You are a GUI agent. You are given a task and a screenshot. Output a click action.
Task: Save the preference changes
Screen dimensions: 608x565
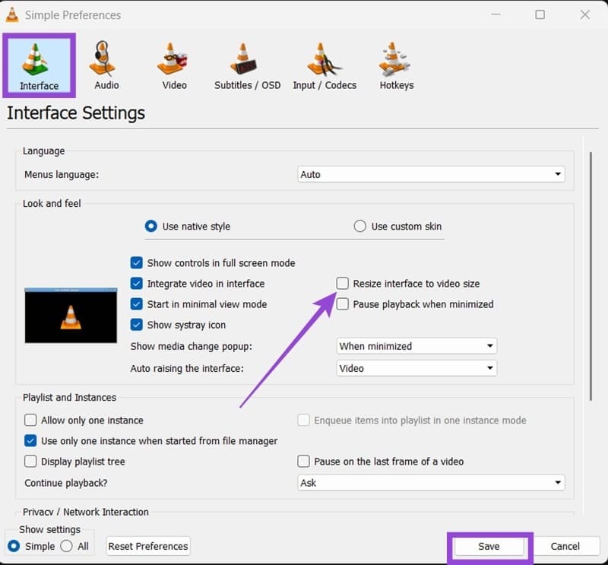(489, 546)
